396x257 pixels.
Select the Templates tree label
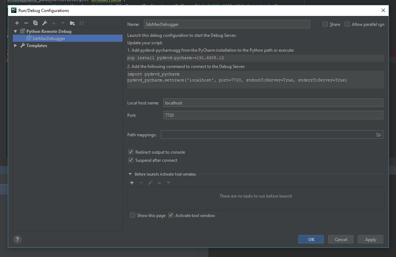pos(37,46)
